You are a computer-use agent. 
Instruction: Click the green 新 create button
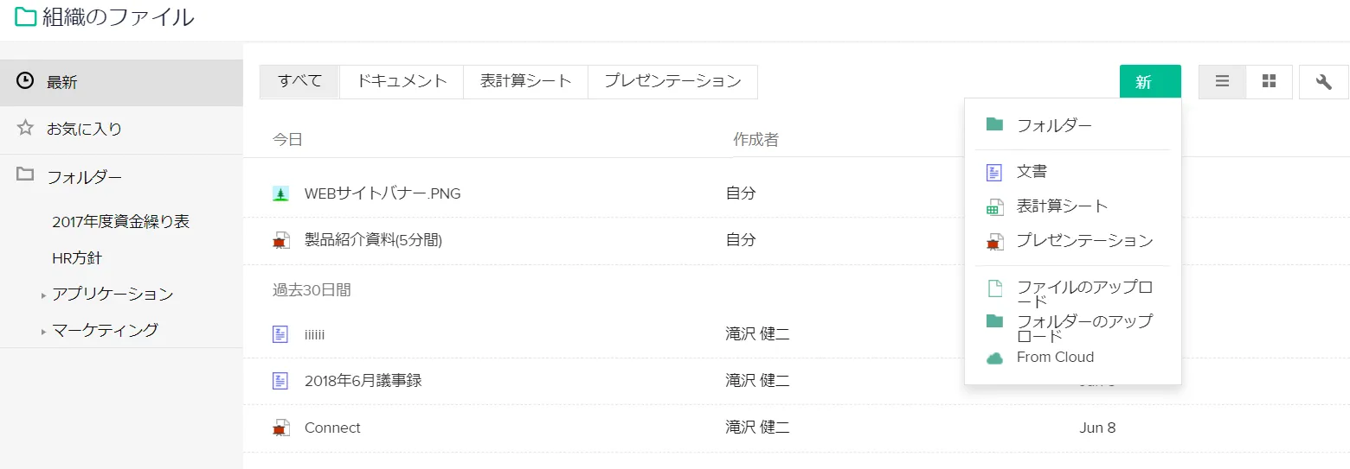[x=1149, y=82]
